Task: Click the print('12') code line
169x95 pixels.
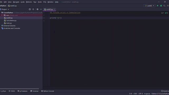Action: pyautogui.click(x=56, y=18)
